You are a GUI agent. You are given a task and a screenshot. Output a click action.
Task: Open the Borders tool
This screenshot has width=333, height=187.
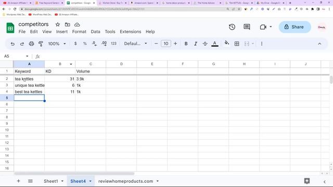[237, 44]
